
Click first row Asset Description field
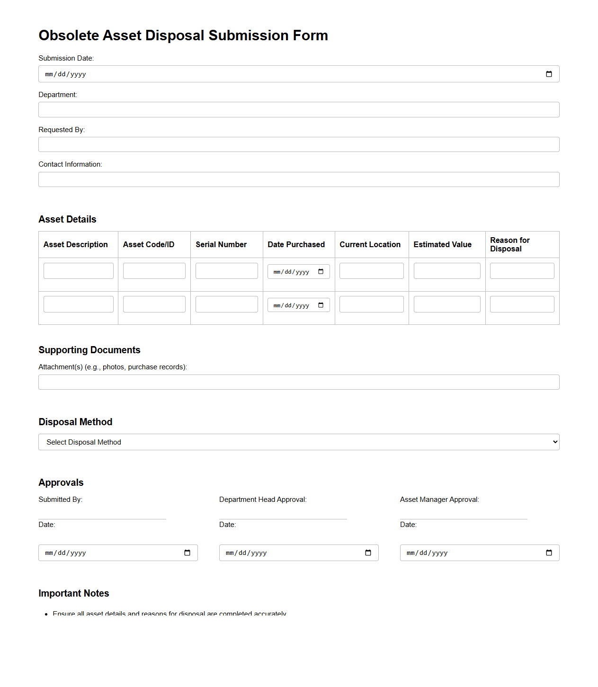coord(79,271)
